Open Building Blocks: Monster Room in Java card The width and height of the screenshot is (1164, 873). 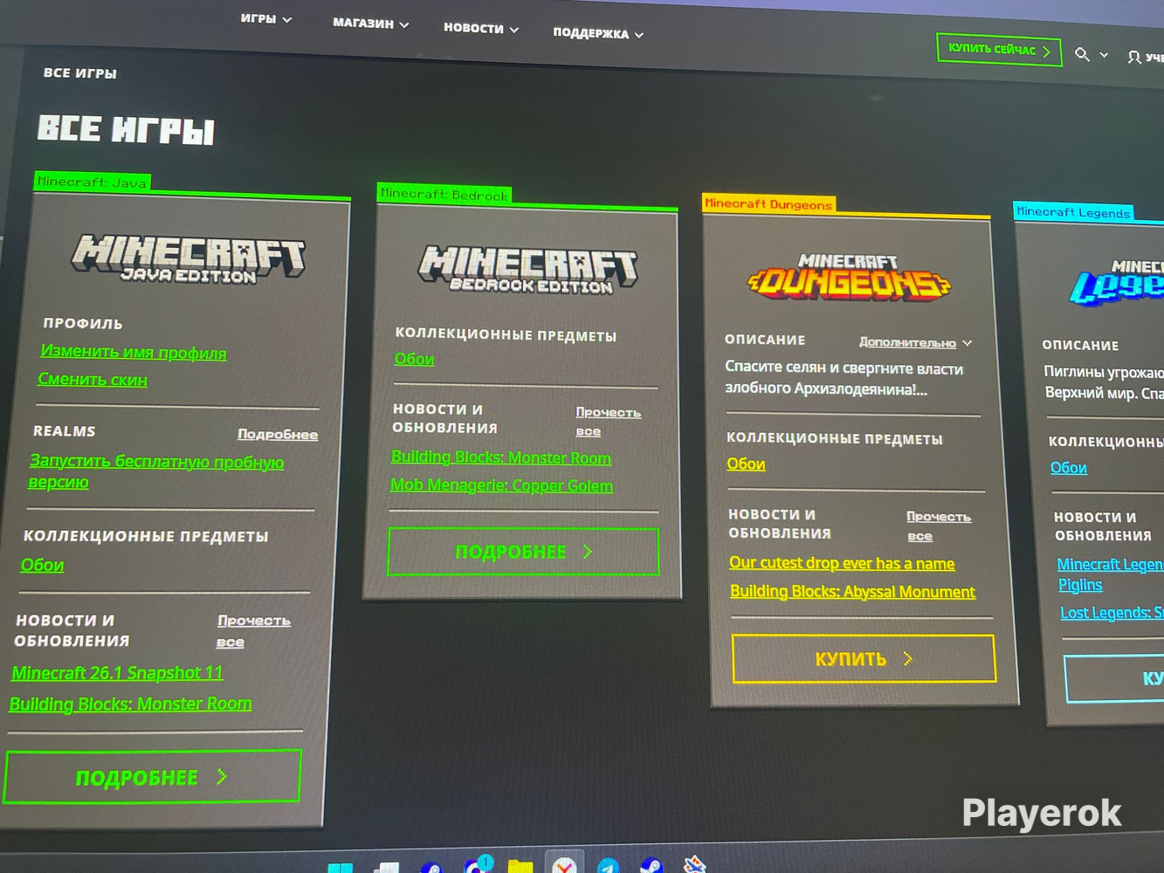point(130,704)
